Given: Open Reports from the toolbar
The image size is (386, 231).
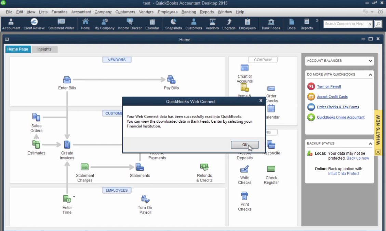Looking at the screenshot, I should point(306,24).
